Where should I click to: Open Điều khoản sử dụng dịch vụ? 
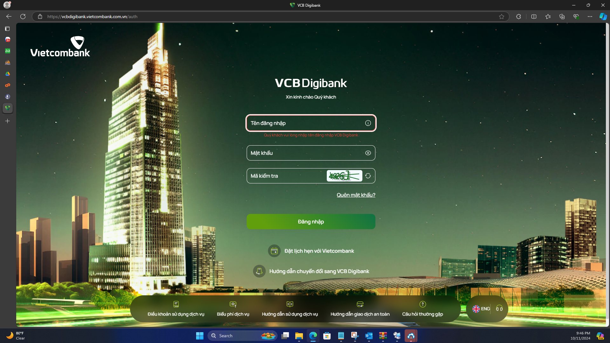click(x=176, y=309)
